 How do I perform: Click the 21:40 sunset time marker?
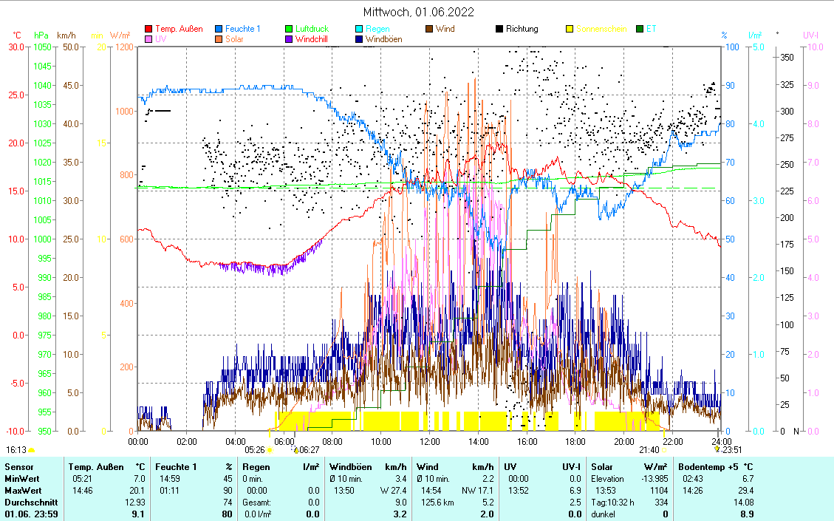(649, 449)
